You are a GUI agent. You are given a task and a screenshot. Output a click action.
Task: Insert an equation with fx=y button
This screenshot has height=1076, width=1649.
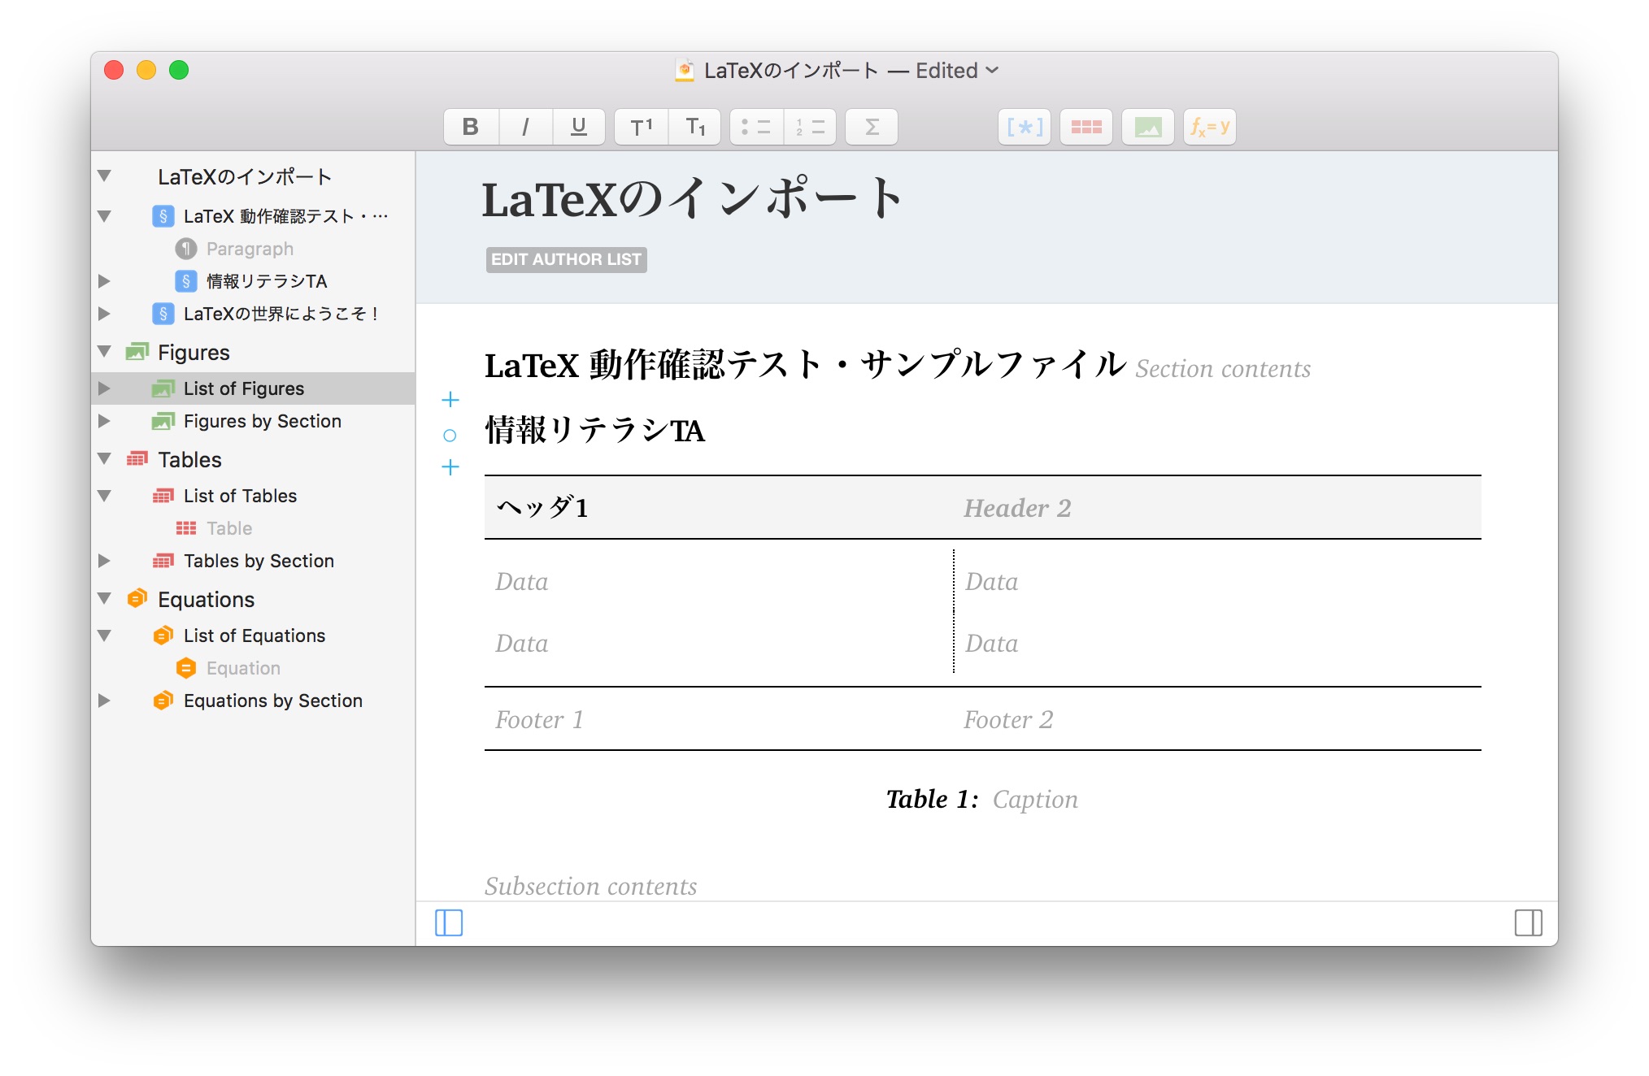(1209, 127)
